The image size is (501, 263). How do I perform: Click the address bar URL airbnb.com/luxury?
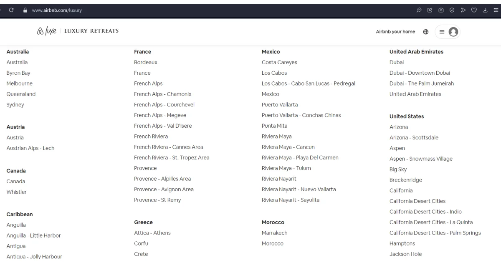(57, 10)
